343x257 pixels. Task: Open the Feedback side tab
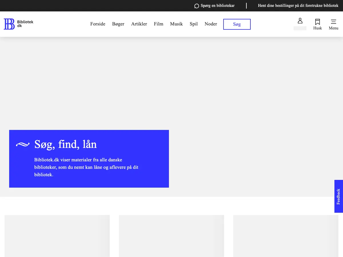[339, 196]
